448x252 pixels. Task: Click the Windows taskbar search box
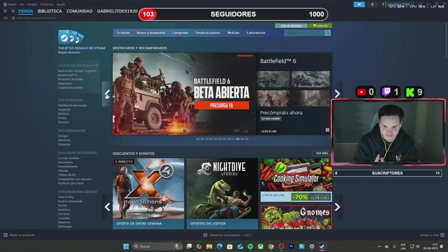[158, 246]
